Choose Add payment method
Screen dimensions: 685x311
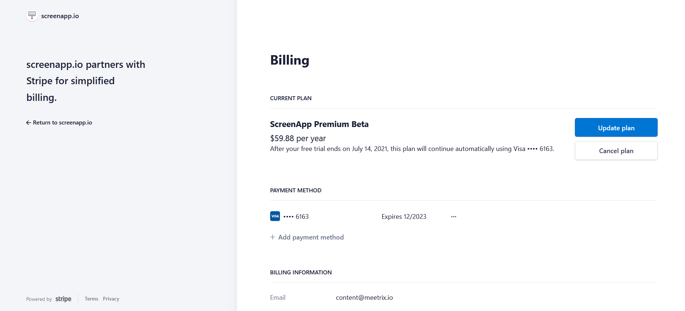(x=311, y=237)
